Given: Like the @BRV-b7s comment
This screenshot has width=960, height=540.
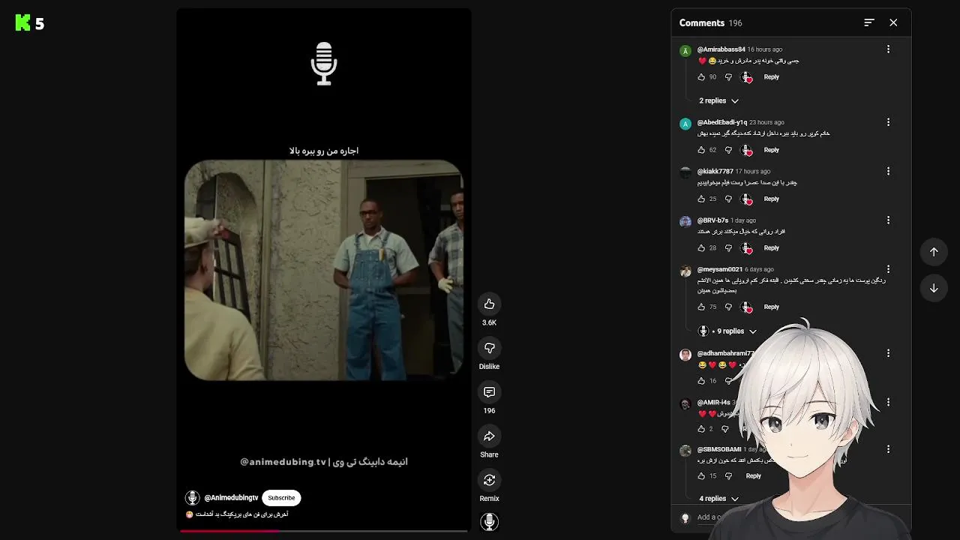Looking at the screenshot, I should click(x=701, y=248).
